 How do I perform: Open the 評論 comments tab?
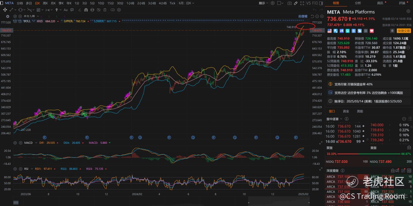coord(402,3)
